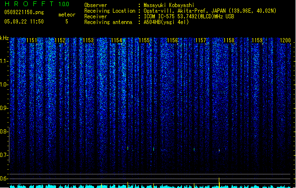Click the 0.9 kHz frequency label
This screenshot has width=296, height=188.
[x=4, y=108]
